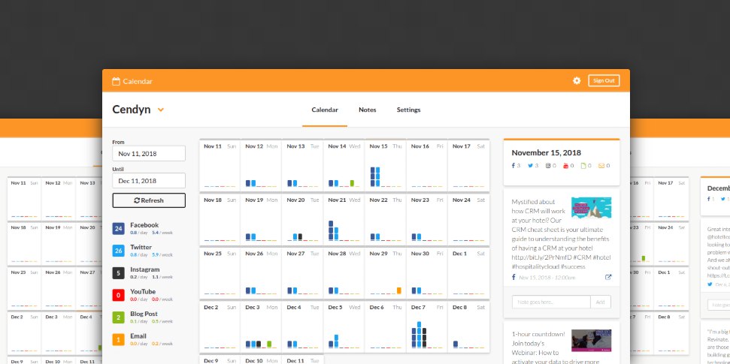Image resolution: width=730 pixels, height=364 pixels.
Task: Select the Nov 21 Wed calendar cell
Action: point(344,219)
